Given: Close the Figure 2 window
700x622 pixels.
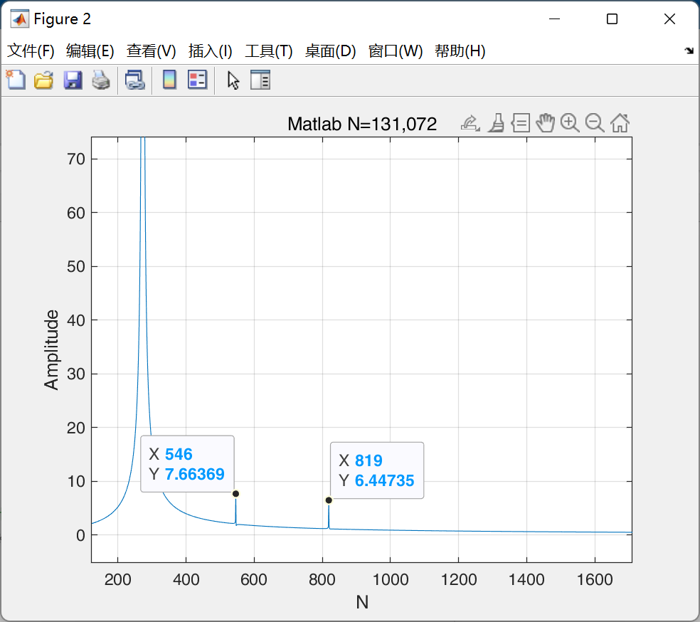Looking at the screenshot, I should (669, 19).
